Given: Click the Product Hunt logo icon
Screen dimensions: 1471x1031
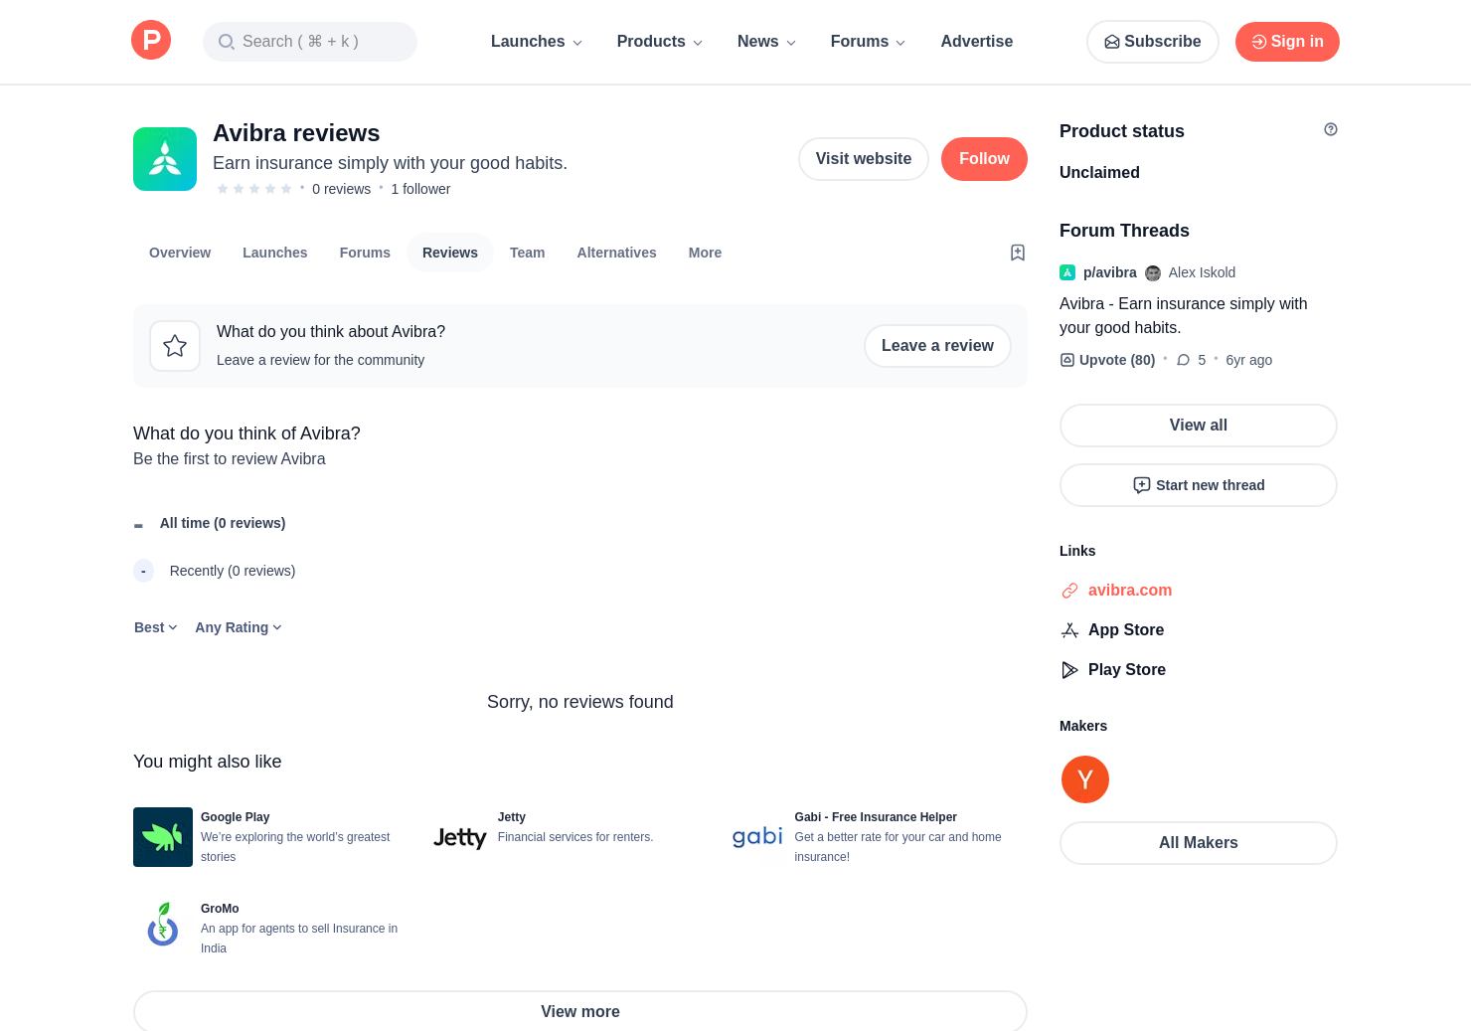Looking at the screenshot, I should tap(151, 41).
